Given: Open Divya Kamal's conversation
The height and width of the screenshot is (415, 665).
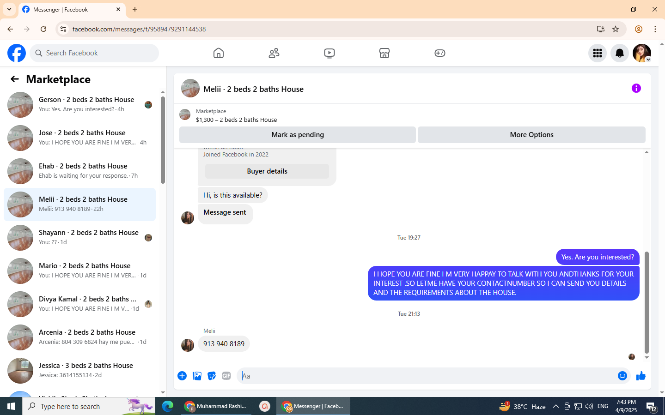Looking at the screenshot, I should tap(79, 304).
